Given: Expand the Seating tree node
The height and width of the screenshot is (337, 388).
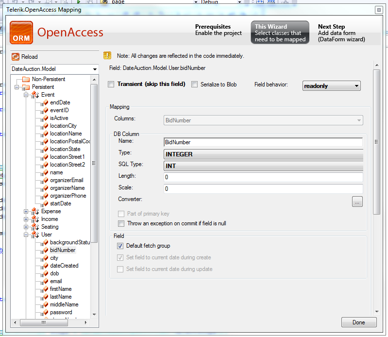Looking at the screenshot, I should coord(26,227).
